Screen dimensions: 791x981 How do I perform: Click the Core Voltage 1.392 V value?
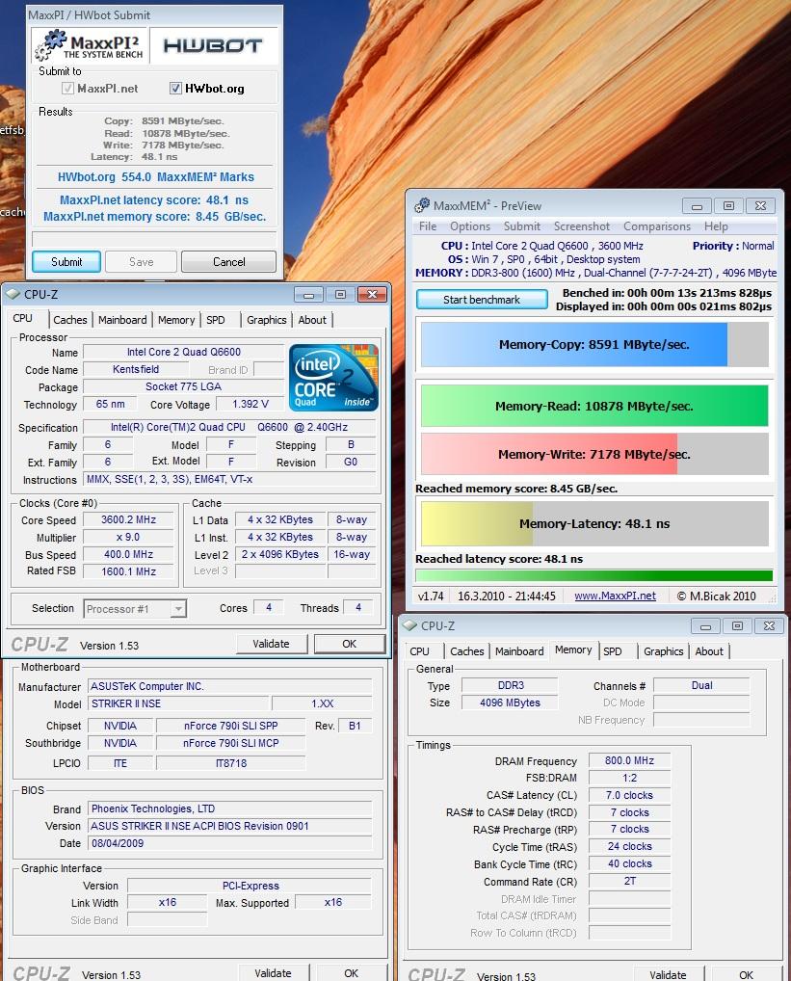click(x=250, y=404)
